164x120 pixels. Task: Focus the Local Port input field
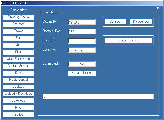click(82, 50)
